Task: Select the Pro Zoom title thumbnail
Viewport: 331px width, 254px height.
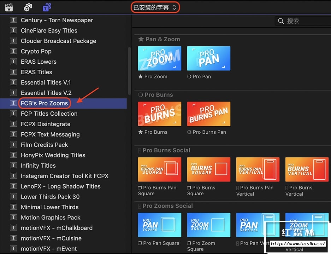Action: tap(160, 58)
